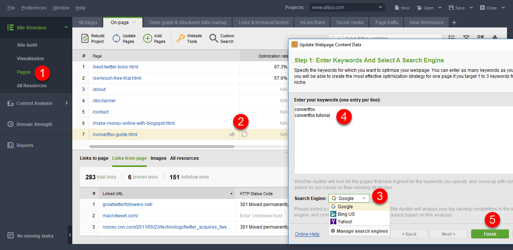Show the All resources bottom tab
The image size is (513, 250).
point(185,158)
